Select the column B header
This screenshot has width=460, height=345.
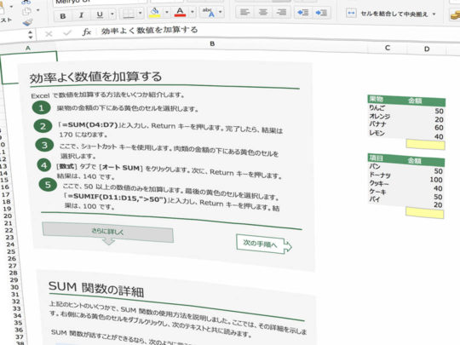click(212, 44)
